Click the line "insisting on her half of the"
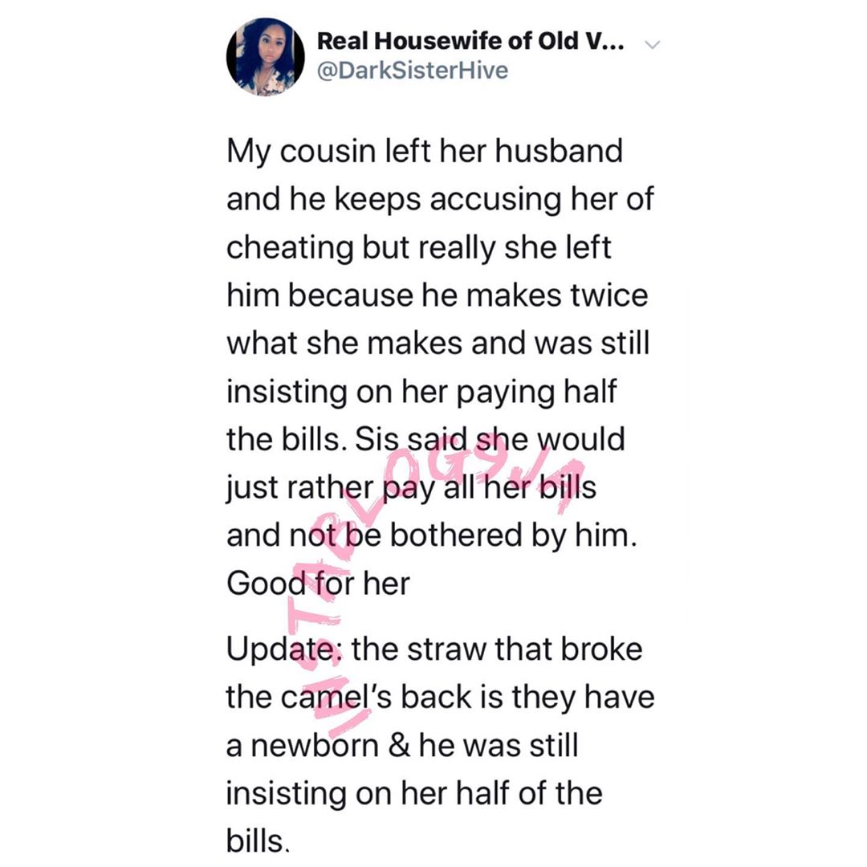Image resolution: width=867 pixels, height=867 pixels. [413, 793]
